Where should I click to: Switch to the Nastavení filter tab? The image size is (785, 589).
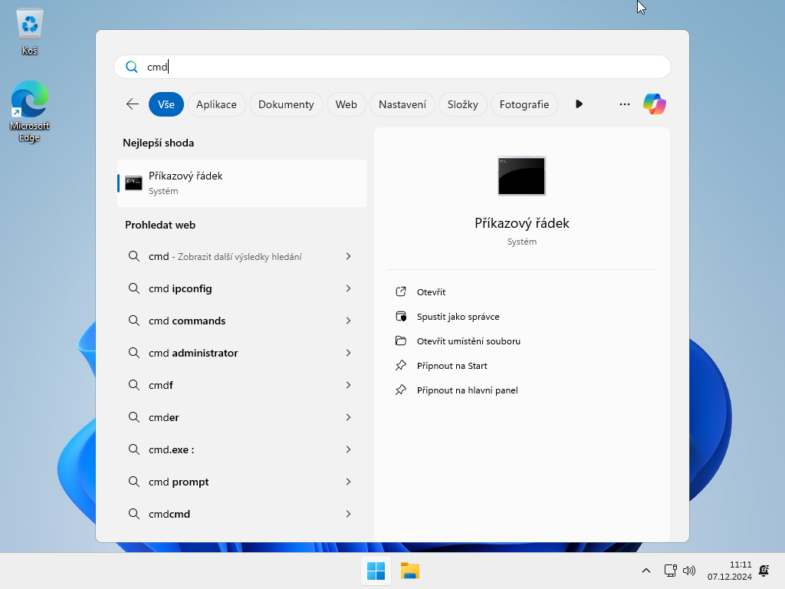coord(402,104)
